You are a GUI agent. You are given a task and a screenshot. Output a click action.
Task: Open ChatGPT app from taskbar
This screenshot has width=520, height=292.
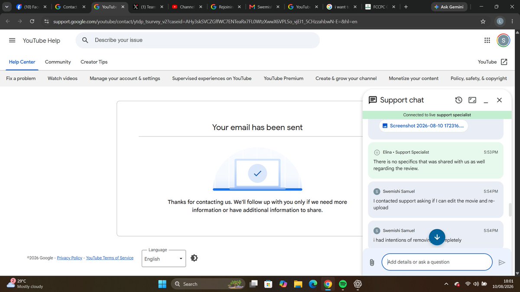pos(357,284)
